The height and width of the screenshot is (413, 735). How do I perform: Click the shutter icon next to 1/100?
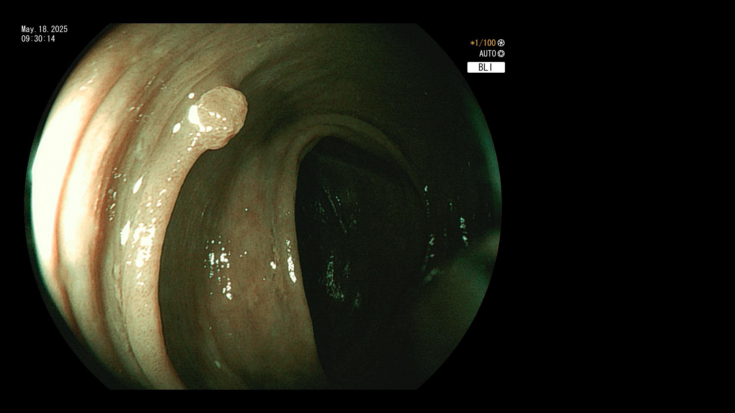click(x=501, y=43)
